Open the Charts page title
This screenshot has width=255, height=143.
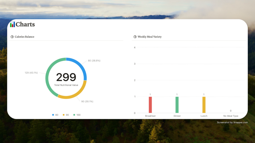(25, 24)
